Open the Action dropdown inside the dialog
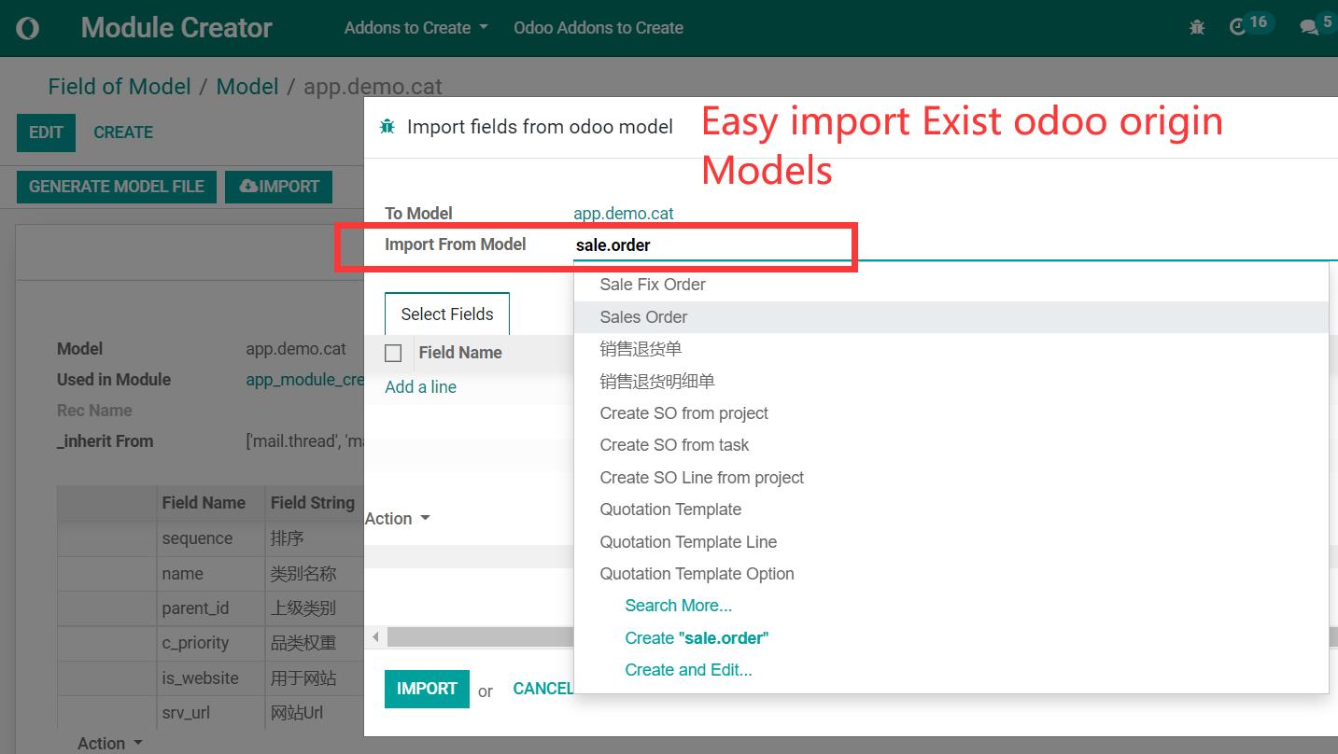The image size is (1338, 754). coord(397,519)
